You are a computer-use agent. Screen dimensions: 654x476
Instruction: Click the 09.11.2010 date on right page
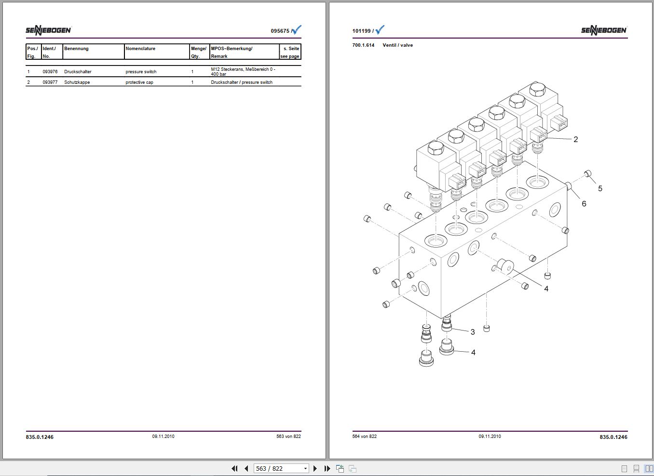pyautogui.click(x=490, y=436)
